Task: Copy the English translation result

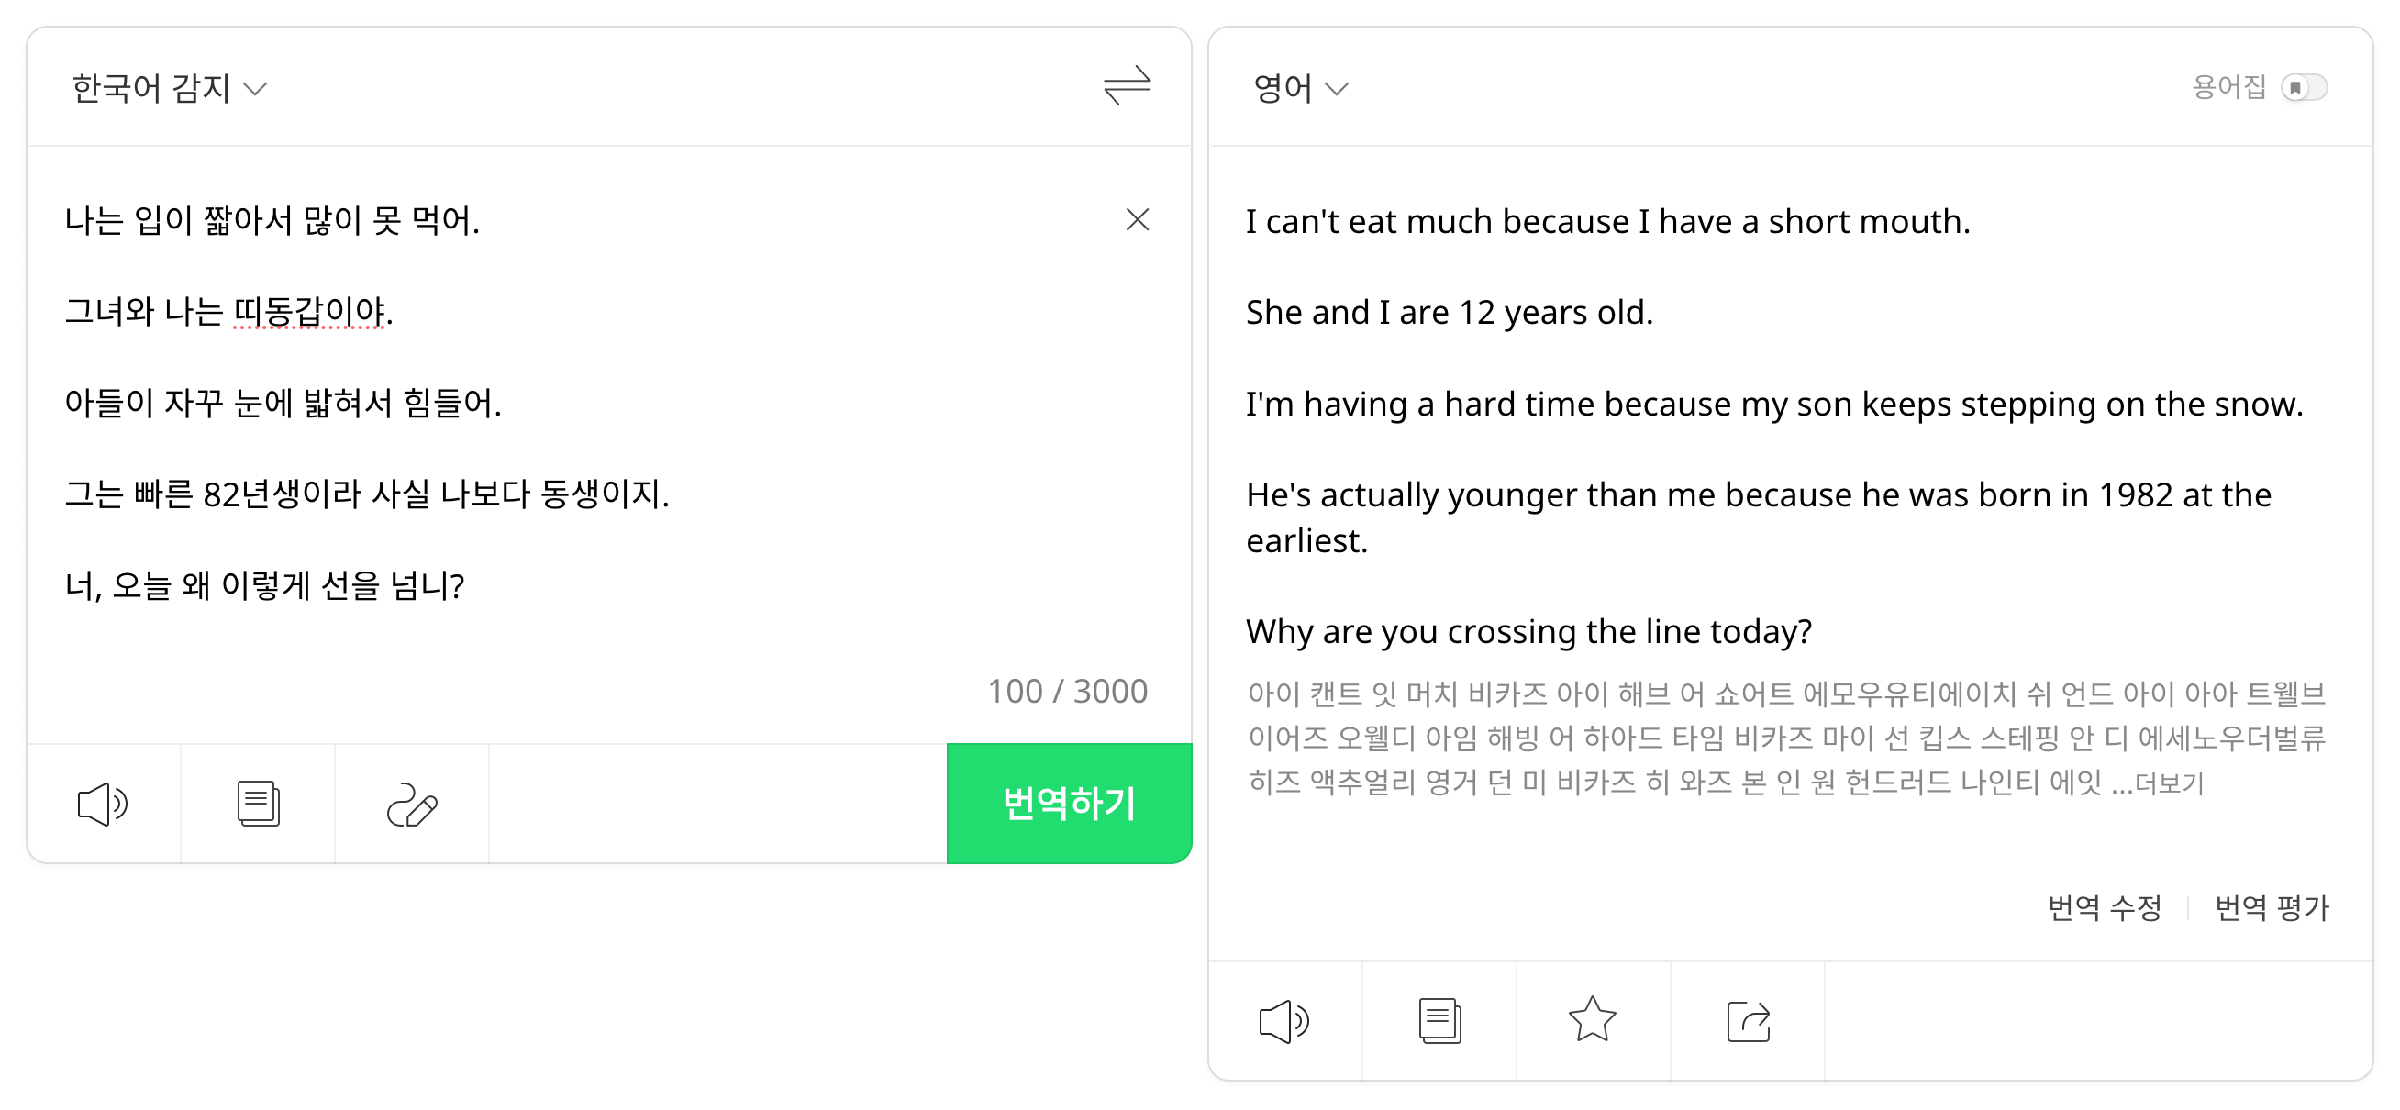Action: click(x=1439, y=1020)
